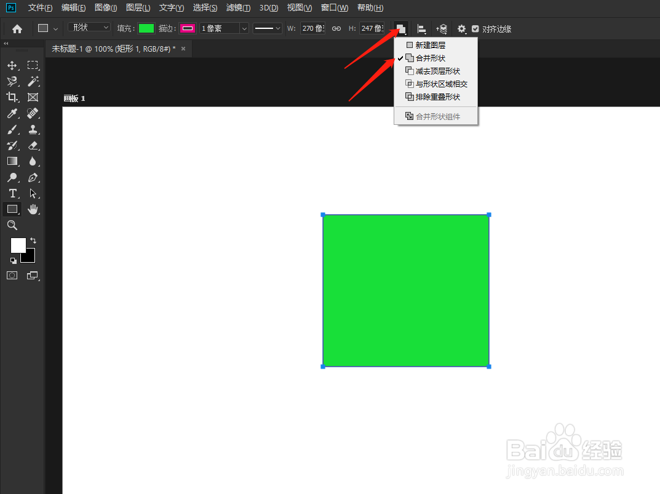Open path alignment options
This screenshot has height=494, width=660.
click(x=421, y=29)
